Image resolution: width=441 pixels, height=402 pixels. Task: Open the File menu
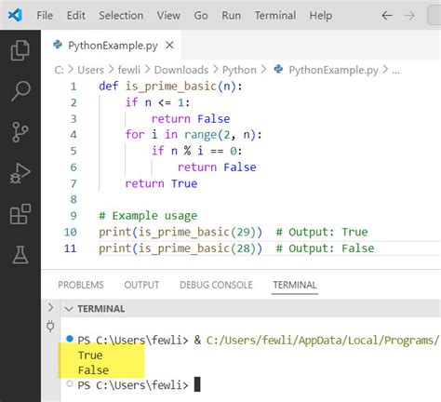click(45, 15)
